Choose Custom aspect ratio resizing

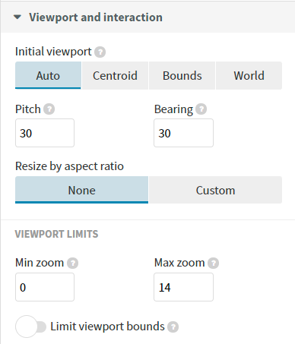tap(215, 190)
